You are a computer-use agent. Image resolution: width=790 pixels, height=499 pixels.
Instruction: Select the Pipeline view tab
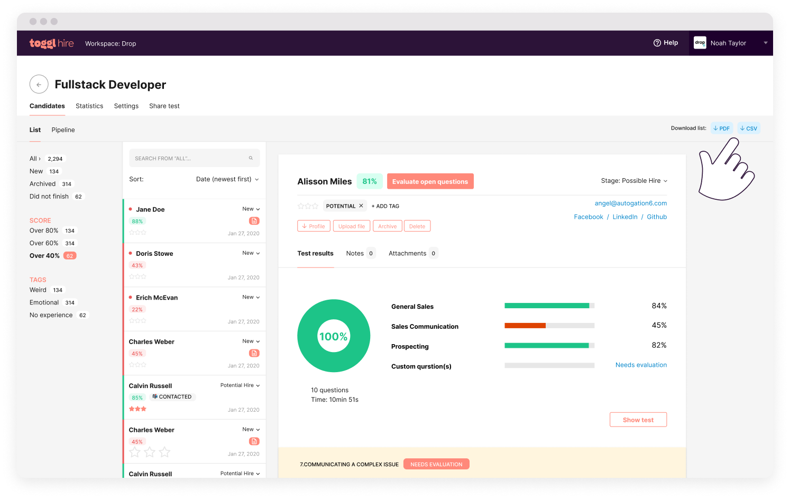(x=63, y=130)
